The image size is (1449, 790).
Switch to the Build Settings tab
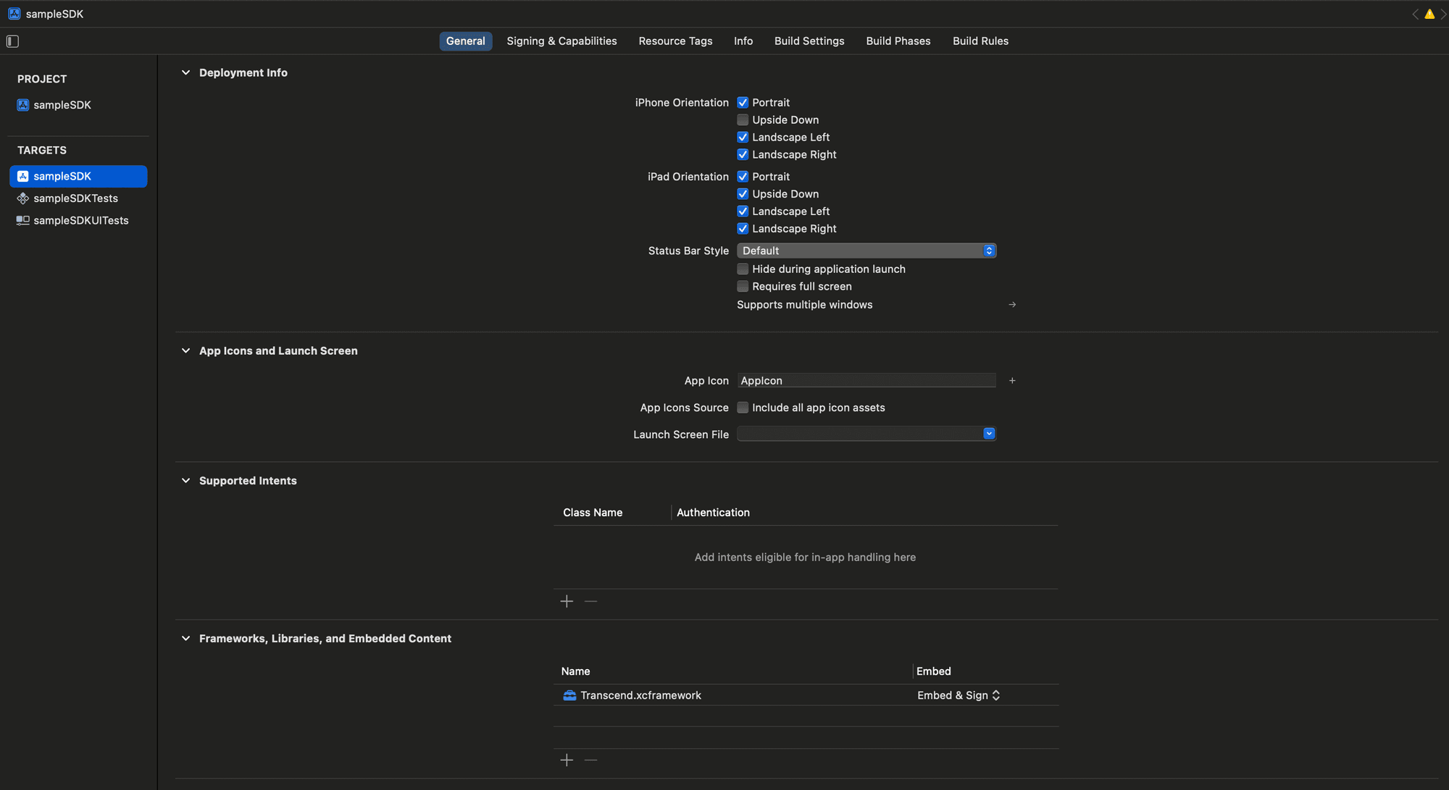809,41
